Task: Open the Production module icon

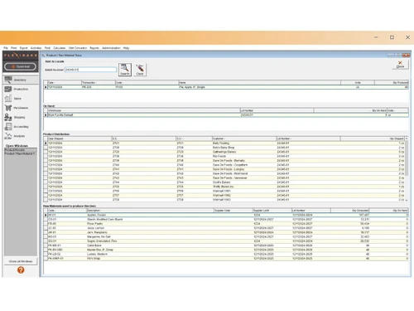Action: click(8, 89)
